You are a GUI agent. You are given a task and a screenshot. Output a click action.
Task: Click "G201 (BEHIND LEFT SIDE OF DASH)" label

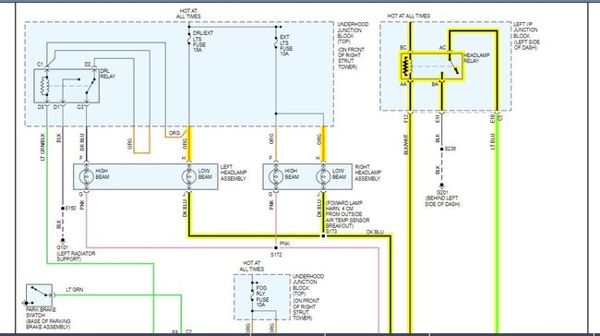[442, 198]
